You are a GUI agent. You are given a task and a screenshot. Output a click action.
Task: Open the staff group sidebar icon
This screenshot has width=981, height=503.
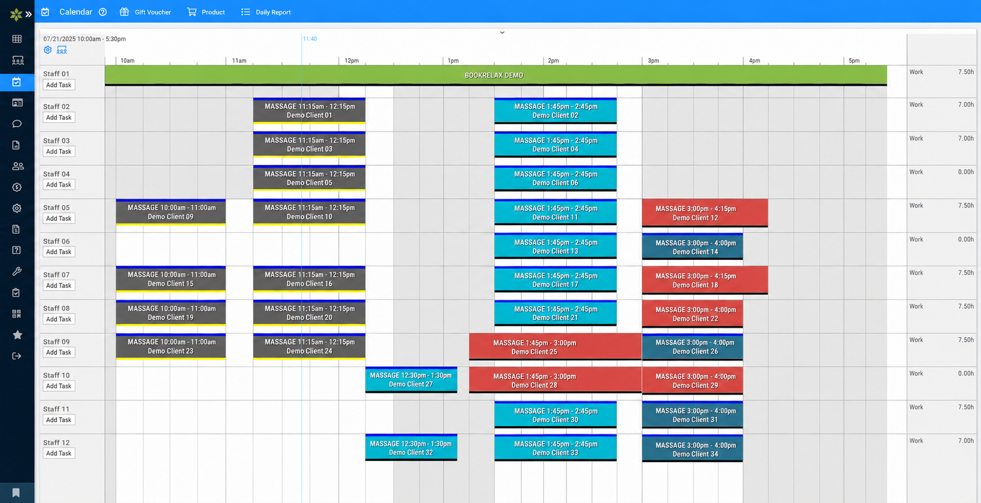[x=17, y=60]
